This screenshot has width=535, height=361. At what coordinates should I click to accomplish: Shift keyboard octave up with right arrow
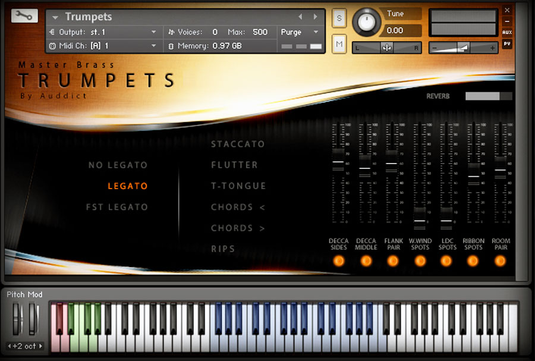click(40, 346)
